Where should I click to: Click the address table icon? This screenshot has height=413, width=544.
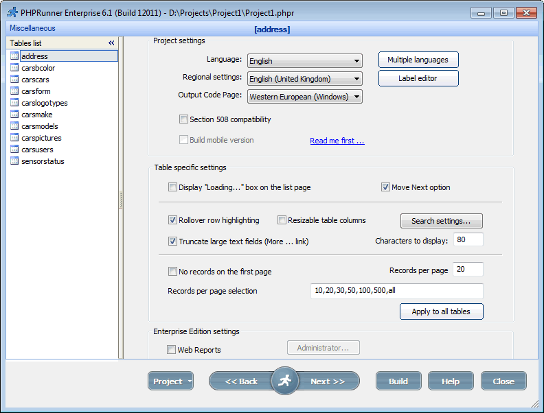(x=14, y=56)
